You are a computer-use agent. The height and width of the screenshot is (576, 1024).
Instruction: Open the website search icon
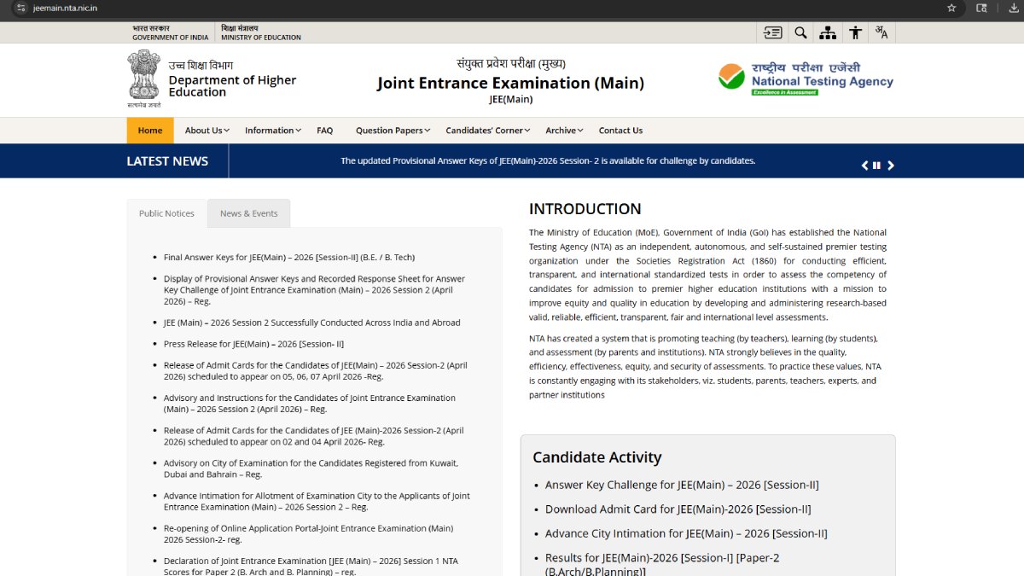point(800,32)
